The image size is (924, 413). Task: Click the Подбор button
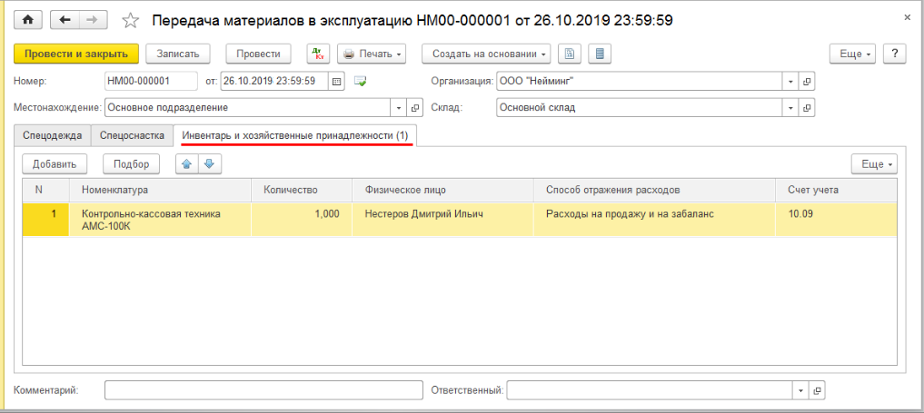(x=132, y=164)
